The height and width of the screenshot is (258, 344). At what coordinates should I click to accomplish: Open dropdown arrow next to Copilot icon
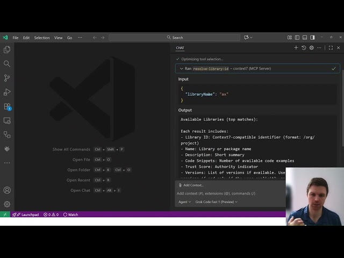[x=252, y=38]
